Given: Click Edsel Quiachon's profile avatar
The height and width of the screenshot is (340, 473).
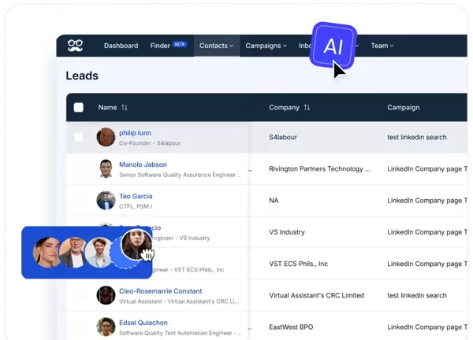Looking at the screenshot, I should 106,327.
